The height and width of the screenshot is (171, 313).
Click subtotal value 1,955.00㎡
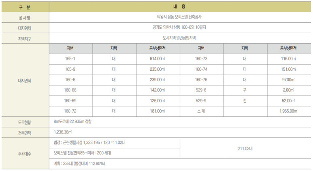(x=288, y=111)
